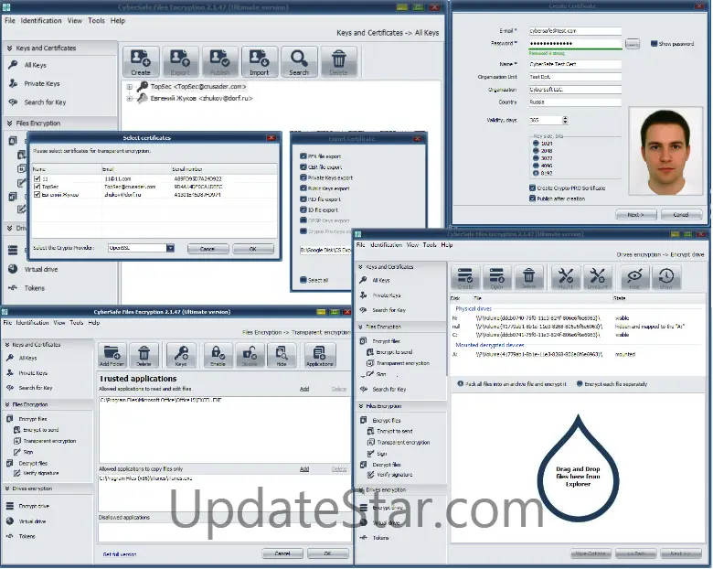Collapse Files Encryption section in the All Keys window
This screenshot has height=569, width=713.
(9, 123)
